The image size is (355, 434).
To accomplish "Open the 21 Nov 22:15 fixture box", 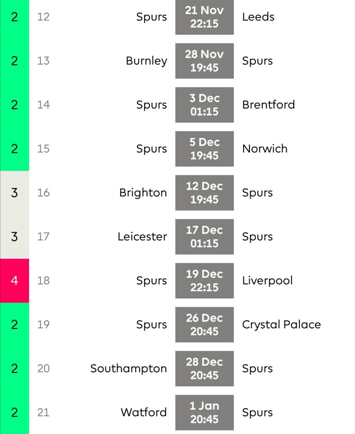I will pyautogui.click(x=204, y=17).
